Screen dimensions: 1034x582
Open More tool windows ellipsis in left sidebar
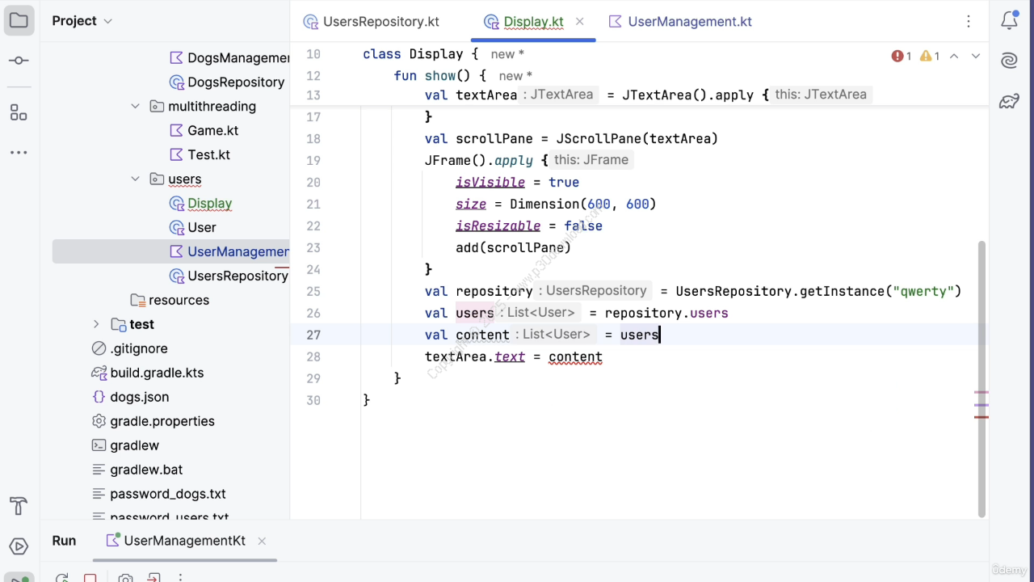[x=19, y=153]
